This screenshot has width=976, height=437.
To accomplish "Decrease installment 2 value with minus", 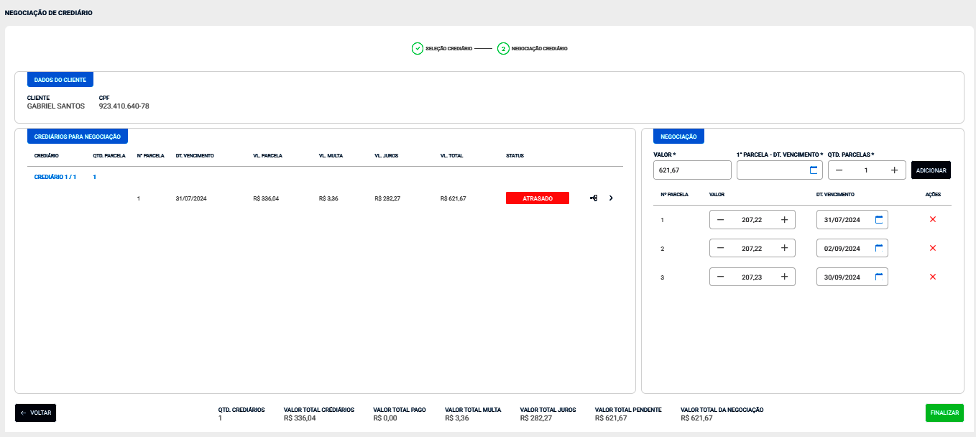I will coord(721,249).
